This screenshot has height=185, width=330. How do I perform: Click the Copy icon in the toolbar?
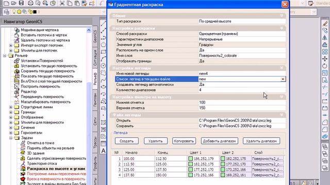coord(69,3)
